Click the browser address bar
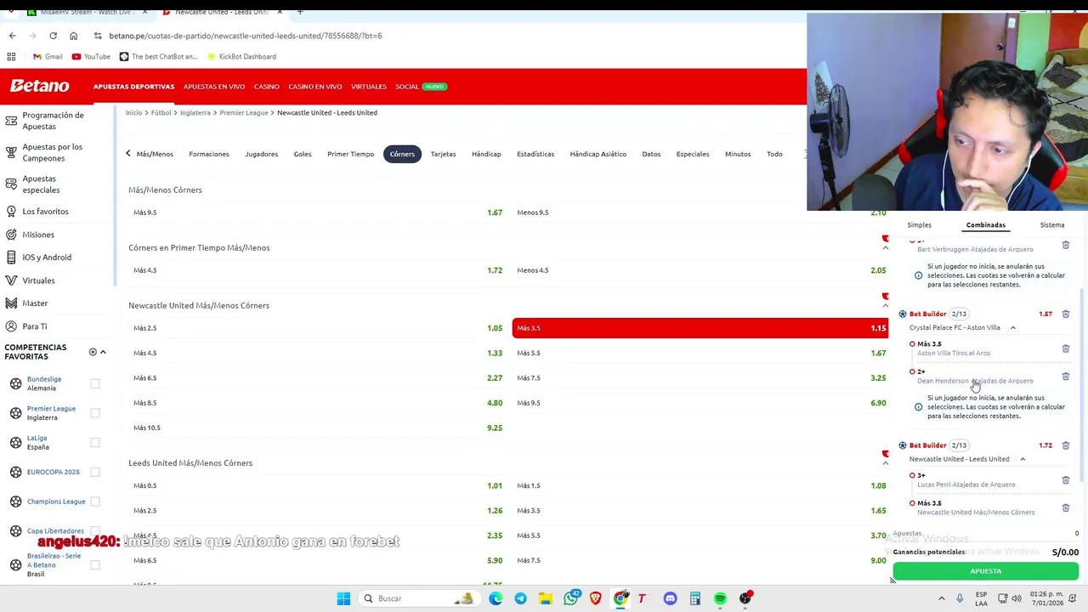The width and height of the screenshot is (1088, 612). pos(442,36)
